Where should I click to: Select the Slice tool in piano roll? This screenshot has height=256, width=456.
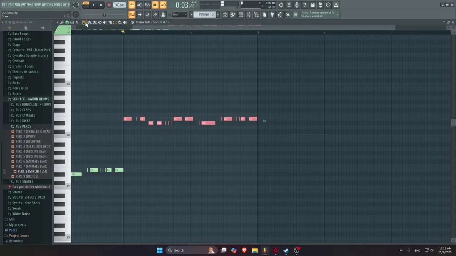[110, 22]
